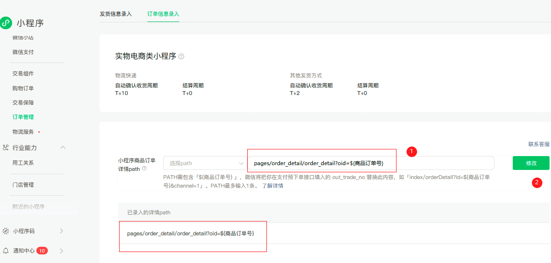Screen dimensions: 551x263
Task: Open 附近的小程序 in the sidebar
Action: [x=29, y=207]
